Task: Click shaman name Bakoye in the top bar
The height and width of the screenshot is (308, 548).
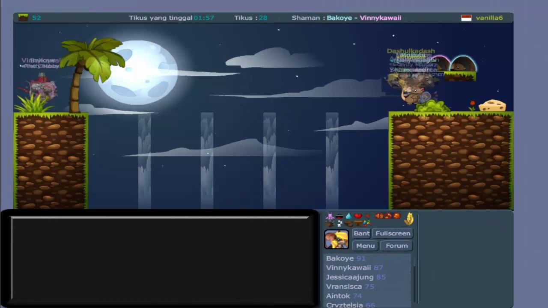Action: (339, 18)
